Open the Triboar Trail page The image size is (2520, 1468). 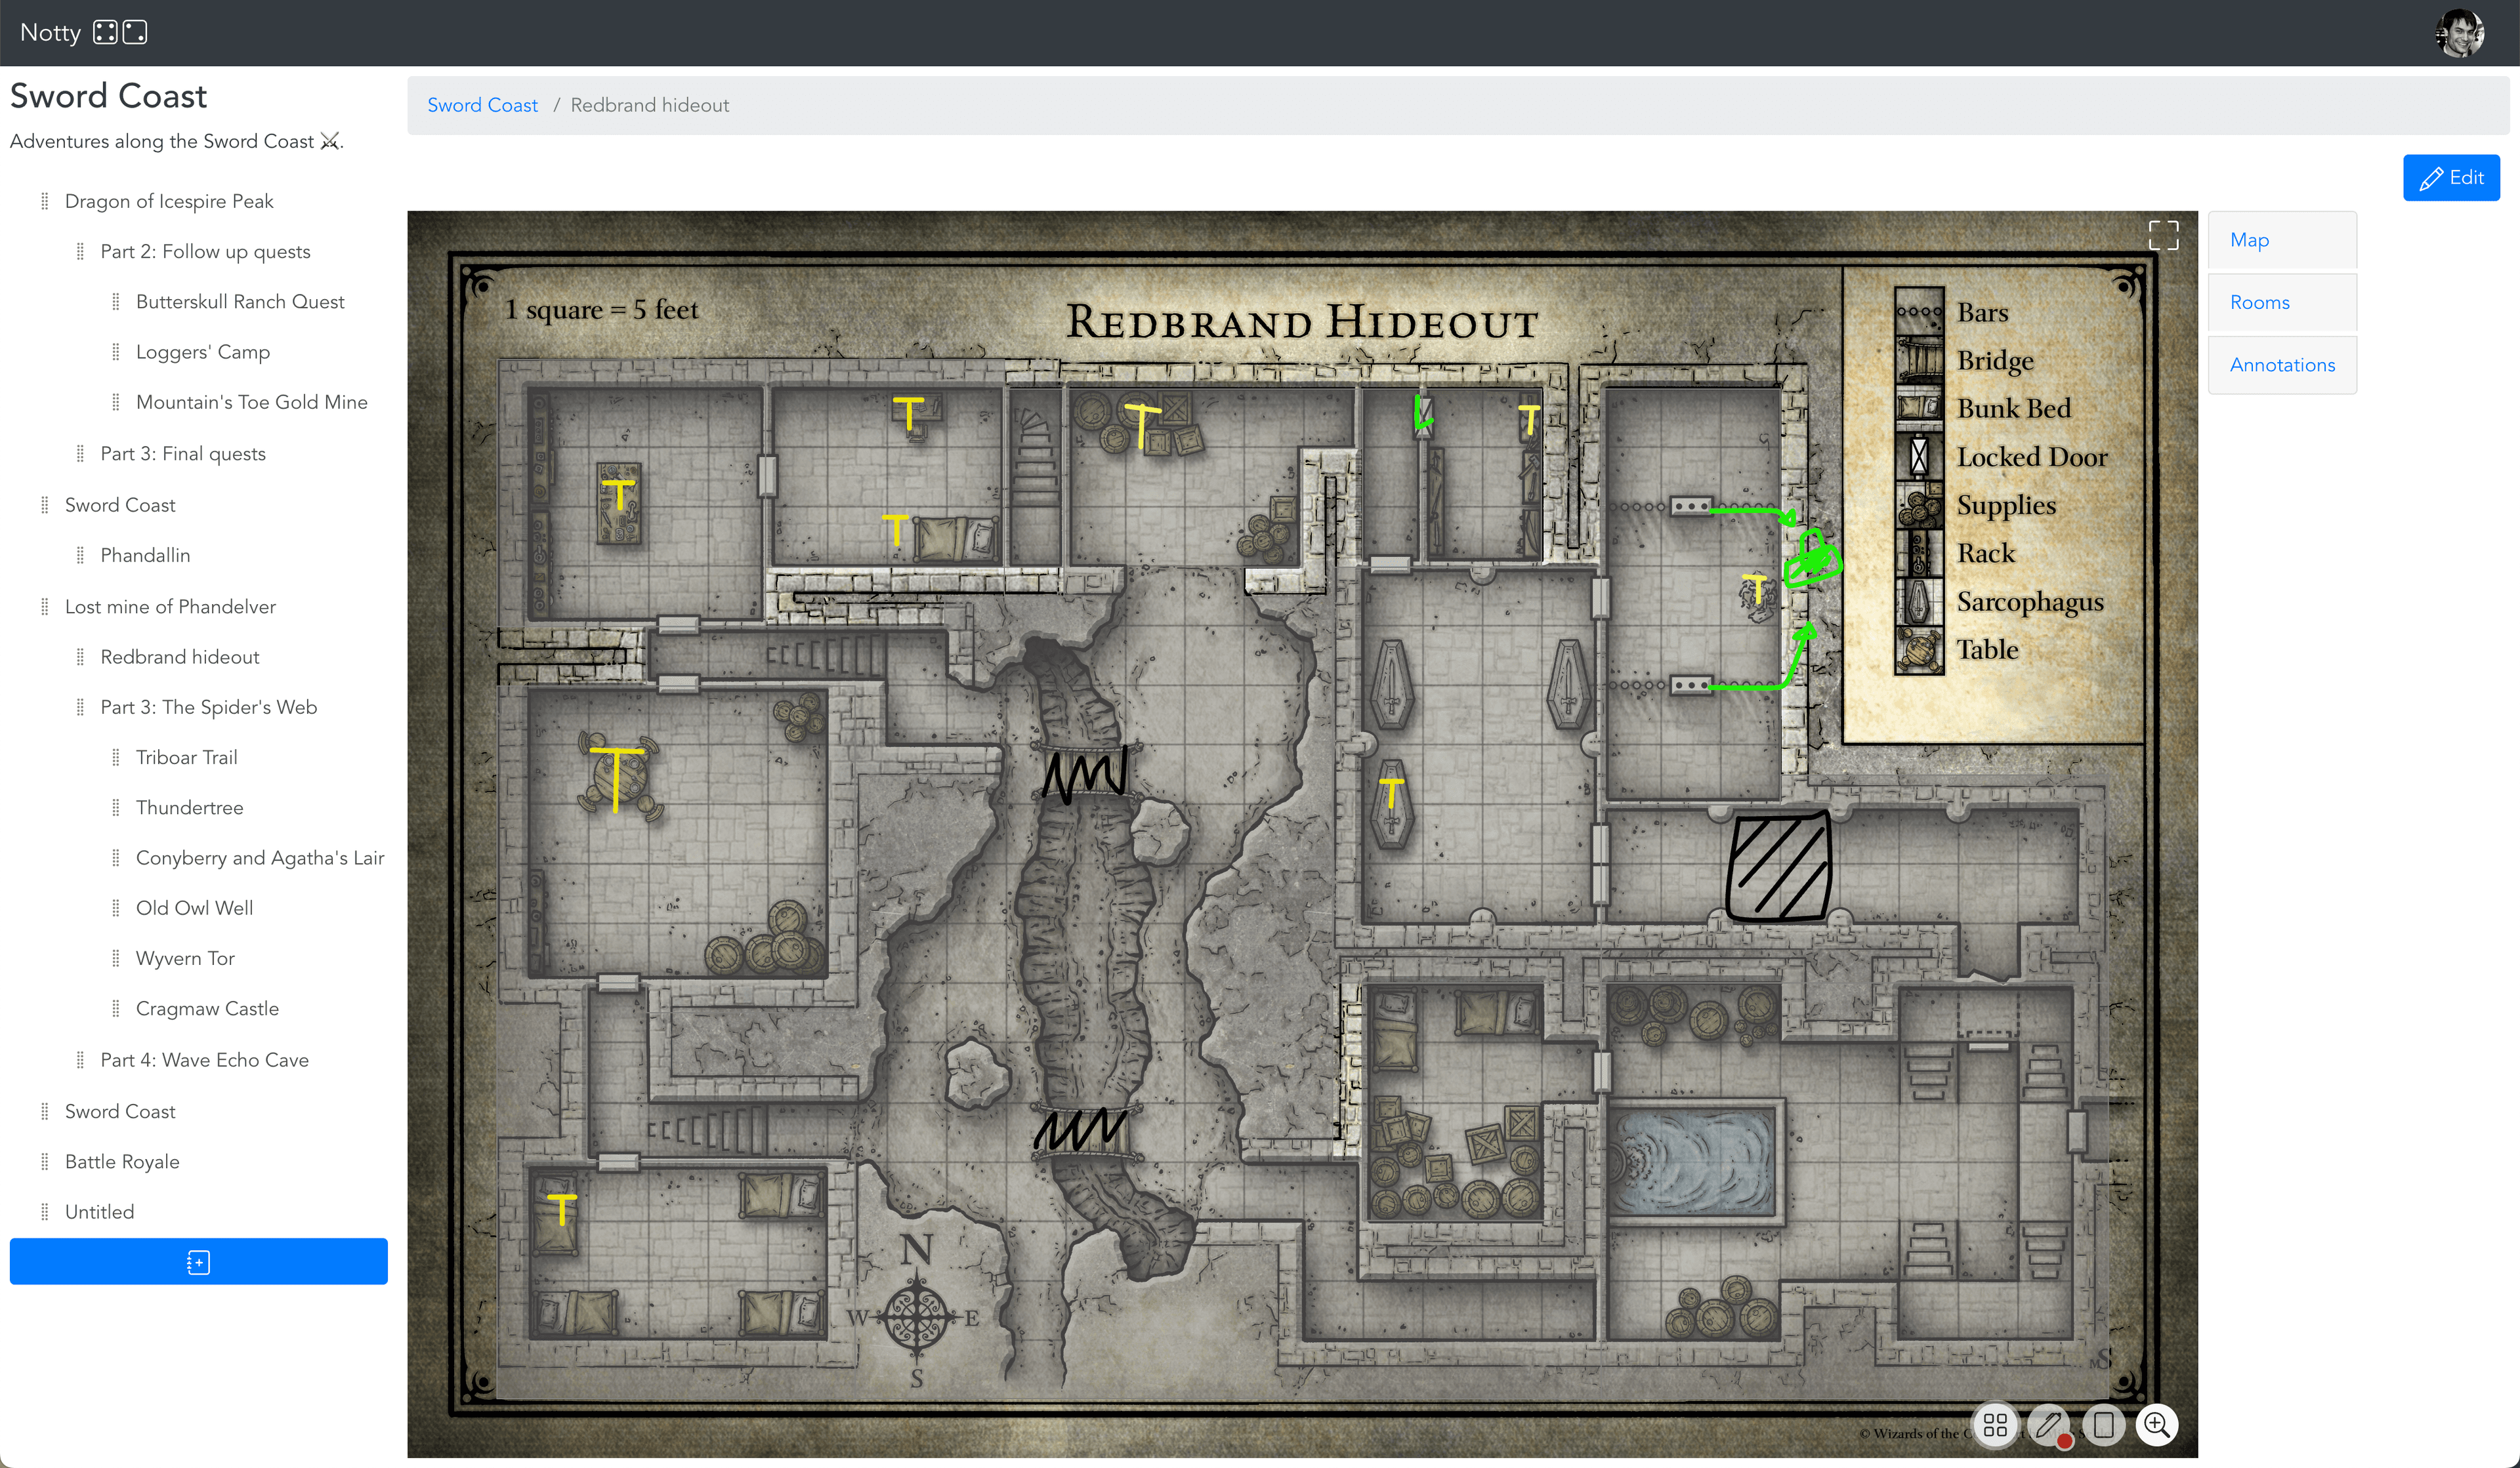187,758
